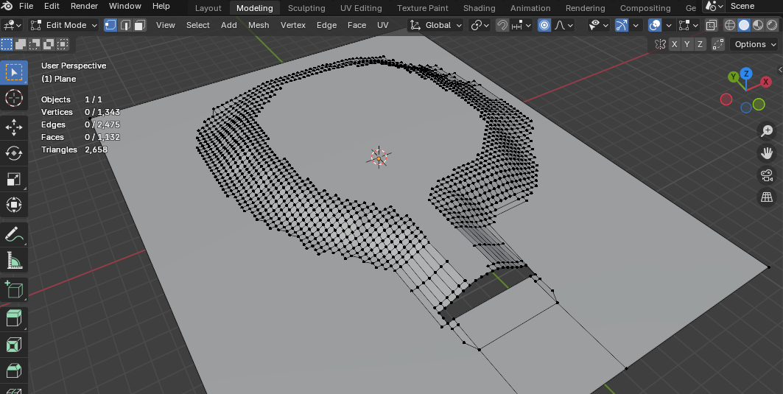The width and height of the screenshot is (783, 394).
Task: Open mesh edit overlays dropdown
Action: tap(689, 25)
